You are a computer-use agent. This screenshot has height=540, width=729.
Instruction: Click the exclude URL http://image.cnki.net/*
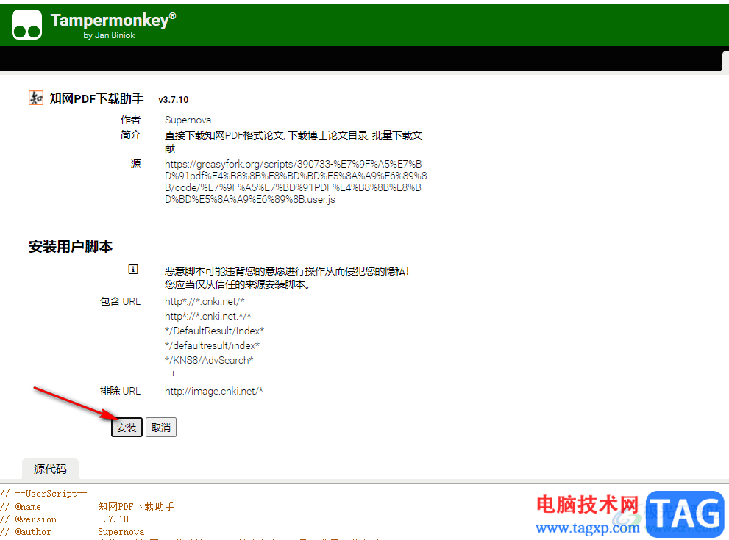point(214,391)
